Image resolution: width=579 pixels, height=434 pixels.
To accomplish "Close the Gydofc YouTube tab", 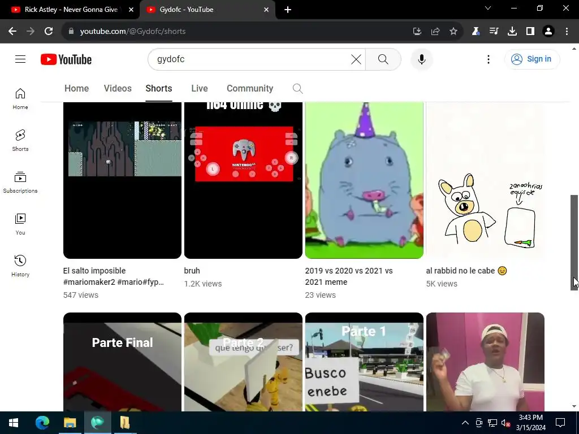I will point(266,10).
